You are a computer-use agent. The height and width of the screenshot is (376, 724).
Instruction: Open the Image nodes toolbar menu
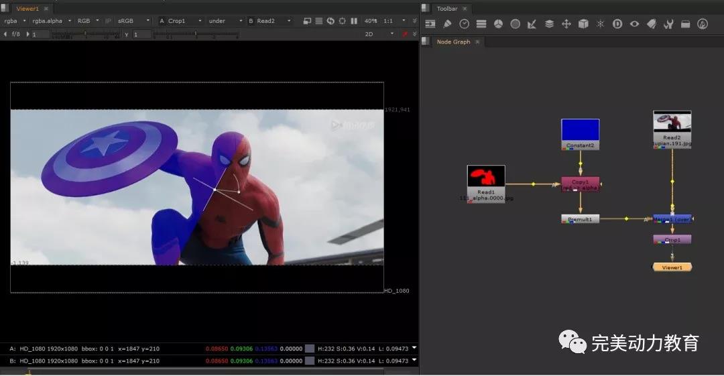(x=430, y=24)
